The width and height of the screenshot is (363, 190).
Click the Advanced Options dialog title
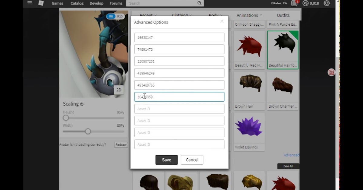point(151,22)
